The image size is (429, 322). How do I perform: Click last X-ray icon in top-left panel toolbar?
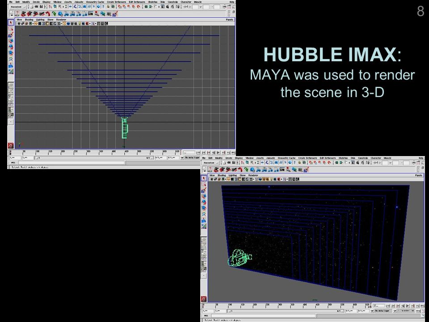pyautogui.click(x=106, y=24)
